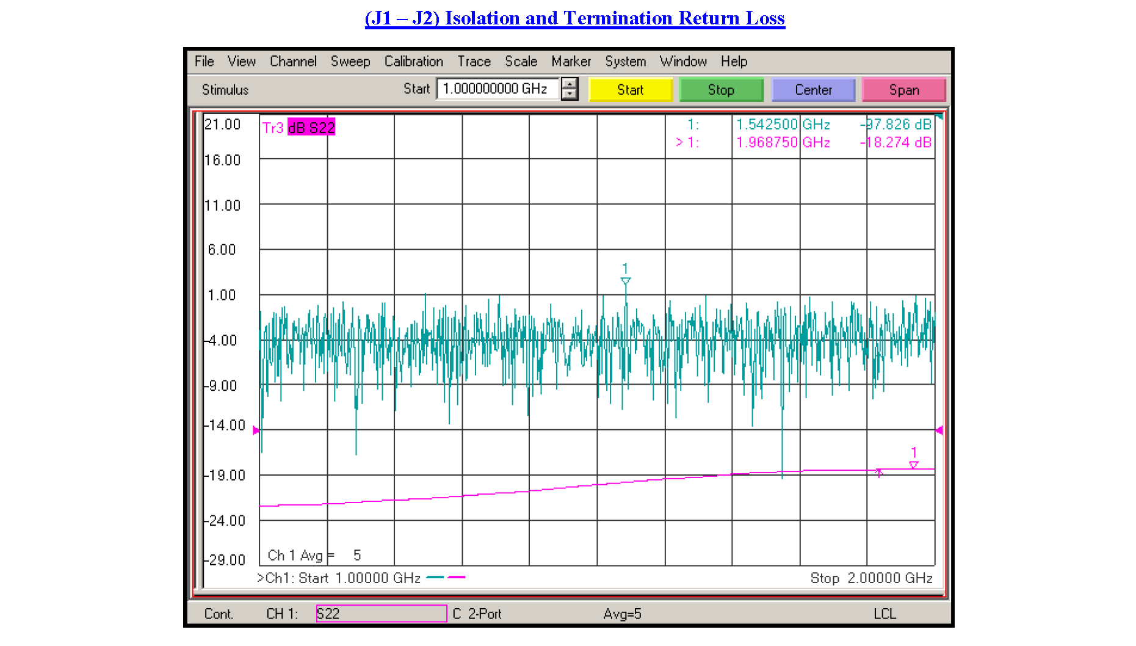Click the blue title link about Isolation Return Loss
The image size is (1136, 646).
click(574, 18)
